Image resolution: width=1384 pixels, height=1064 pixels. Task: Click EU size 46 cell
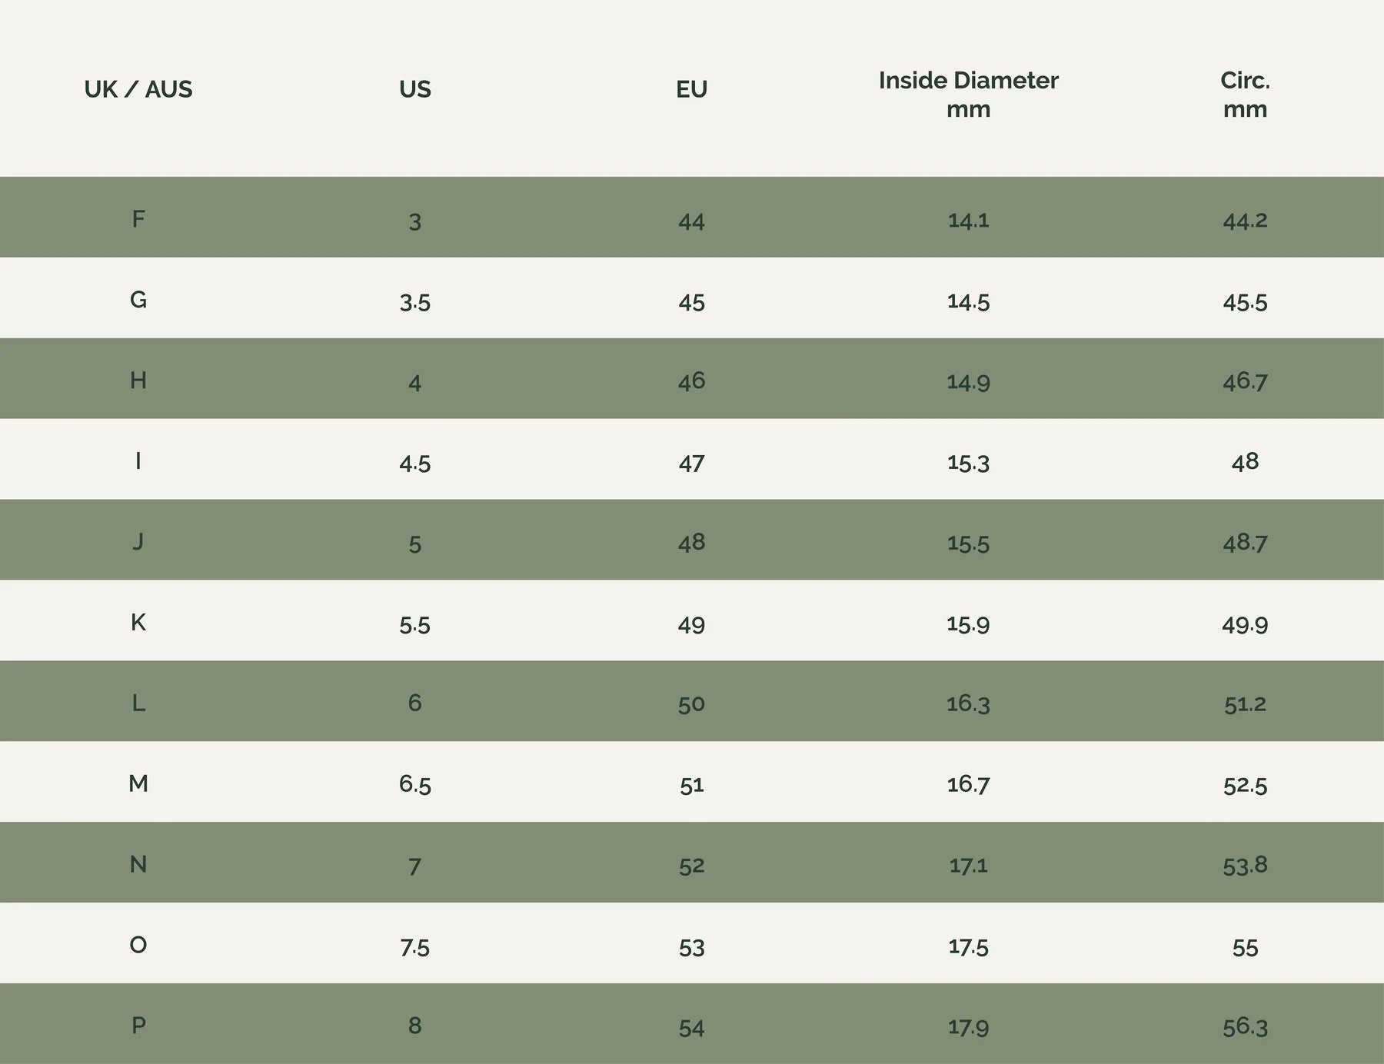tap(691, 381)
